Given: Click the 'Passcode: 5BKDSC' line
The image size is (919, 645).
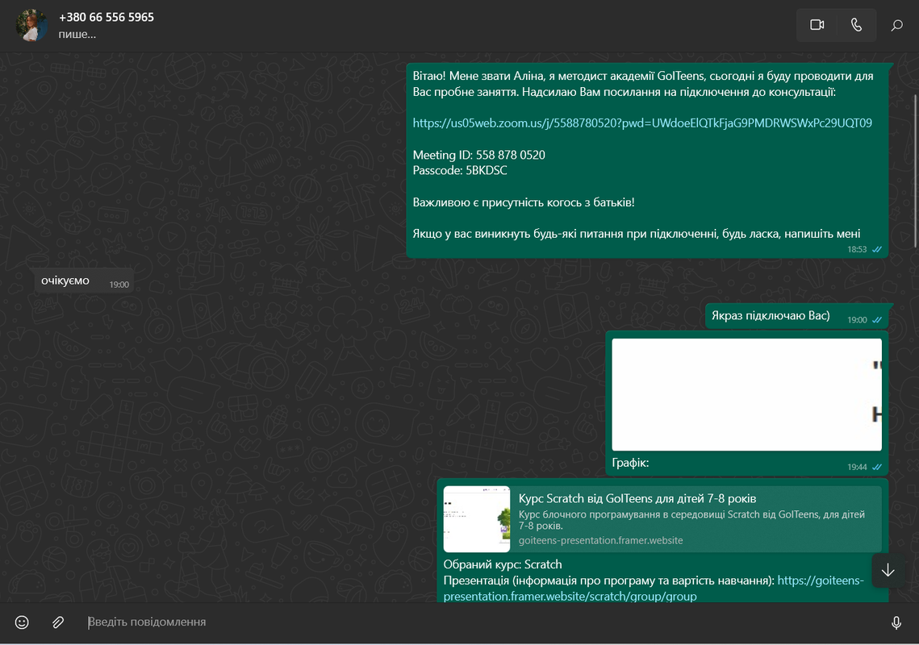Looking at the screenshot, I should [460, 170].
